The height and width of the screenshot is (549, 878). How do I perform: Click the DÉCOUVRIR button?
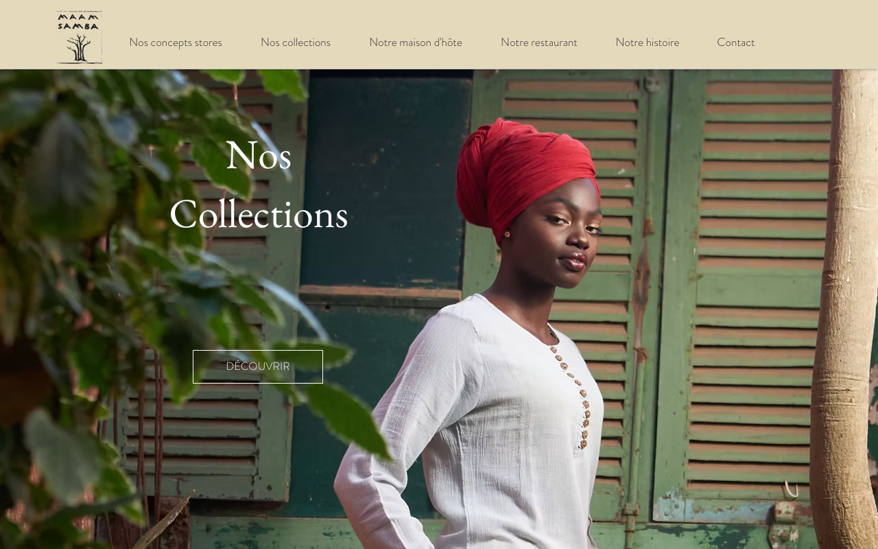[x=258, y=366]
